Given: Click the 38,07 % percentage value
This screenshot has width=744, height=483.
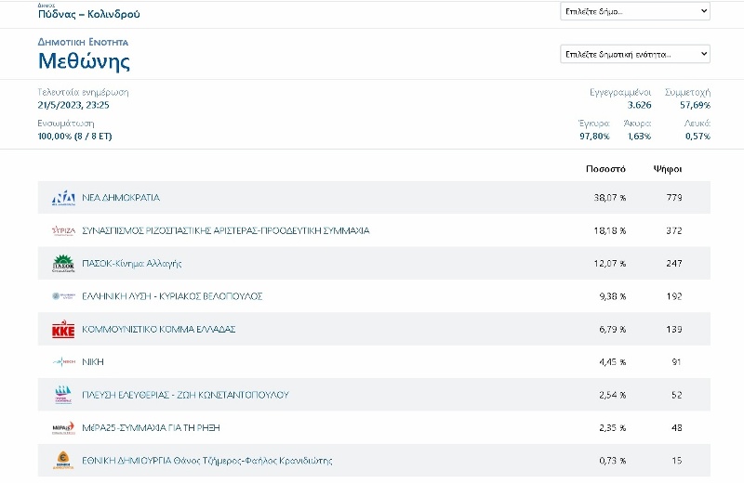Looking at the screenshot, I should pyautogui.click(x=610, y=198).
